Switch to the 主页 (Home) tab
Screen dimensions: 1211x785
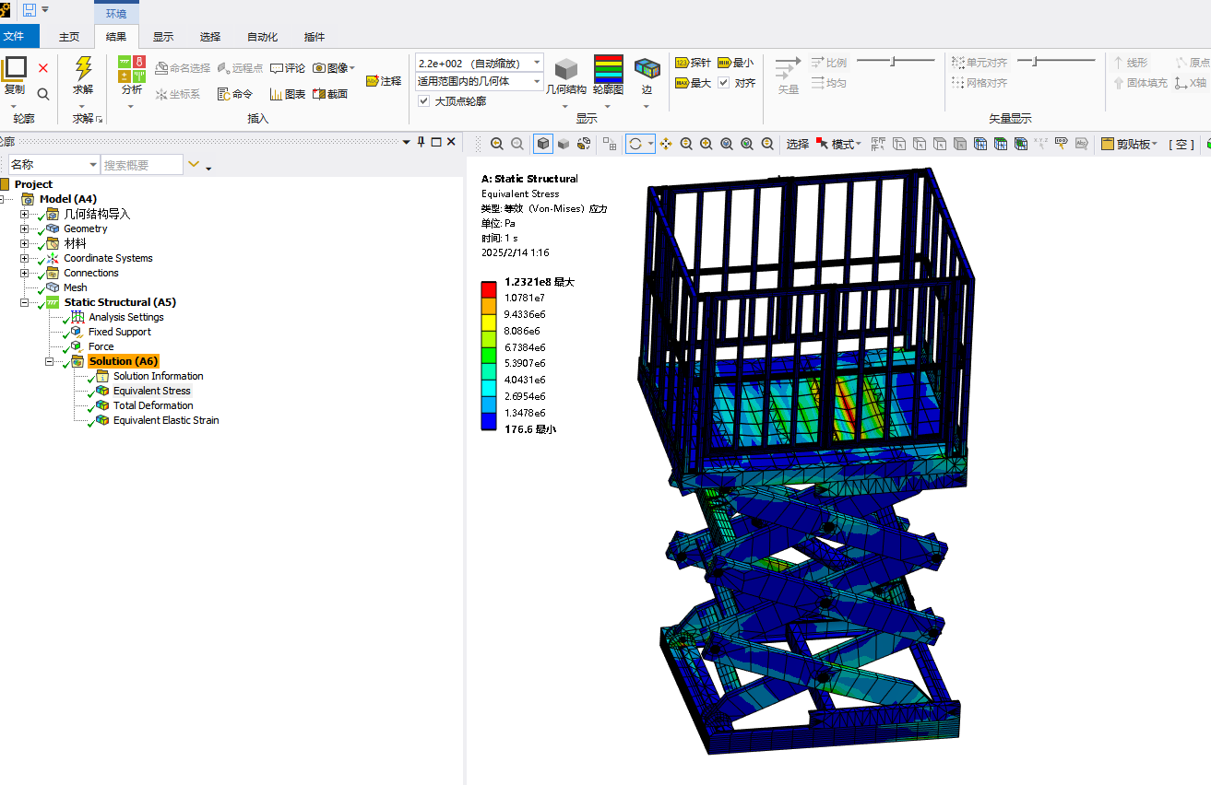(x=69, y=37)
